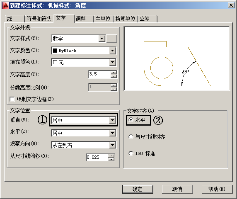Viewport: 237px width, 199px height.
Task: Enable the 绘制文字边框 checkbox
Action: pyautogui.click(x=12, y=99)
